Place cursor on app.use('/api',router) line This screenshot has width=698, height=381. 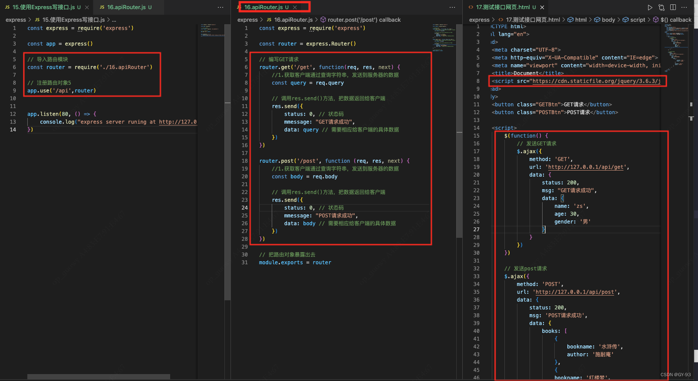pos(62,91)
